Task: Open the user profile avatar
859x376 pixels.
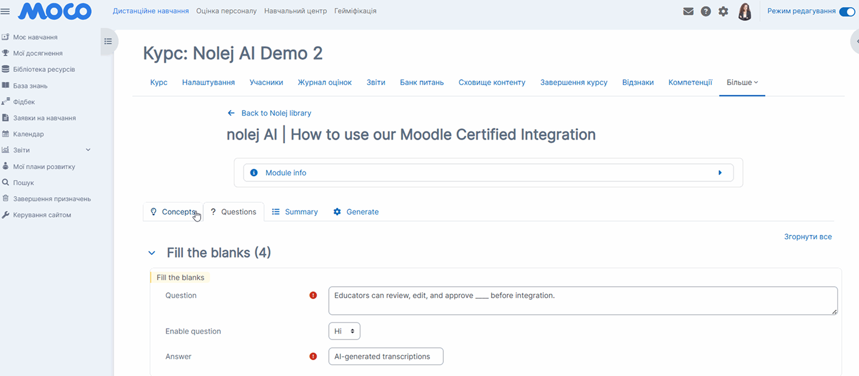Action: (745, 11)
